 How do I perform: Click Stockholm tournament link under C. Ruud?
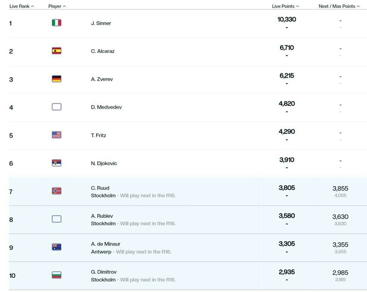click(103, 195)
